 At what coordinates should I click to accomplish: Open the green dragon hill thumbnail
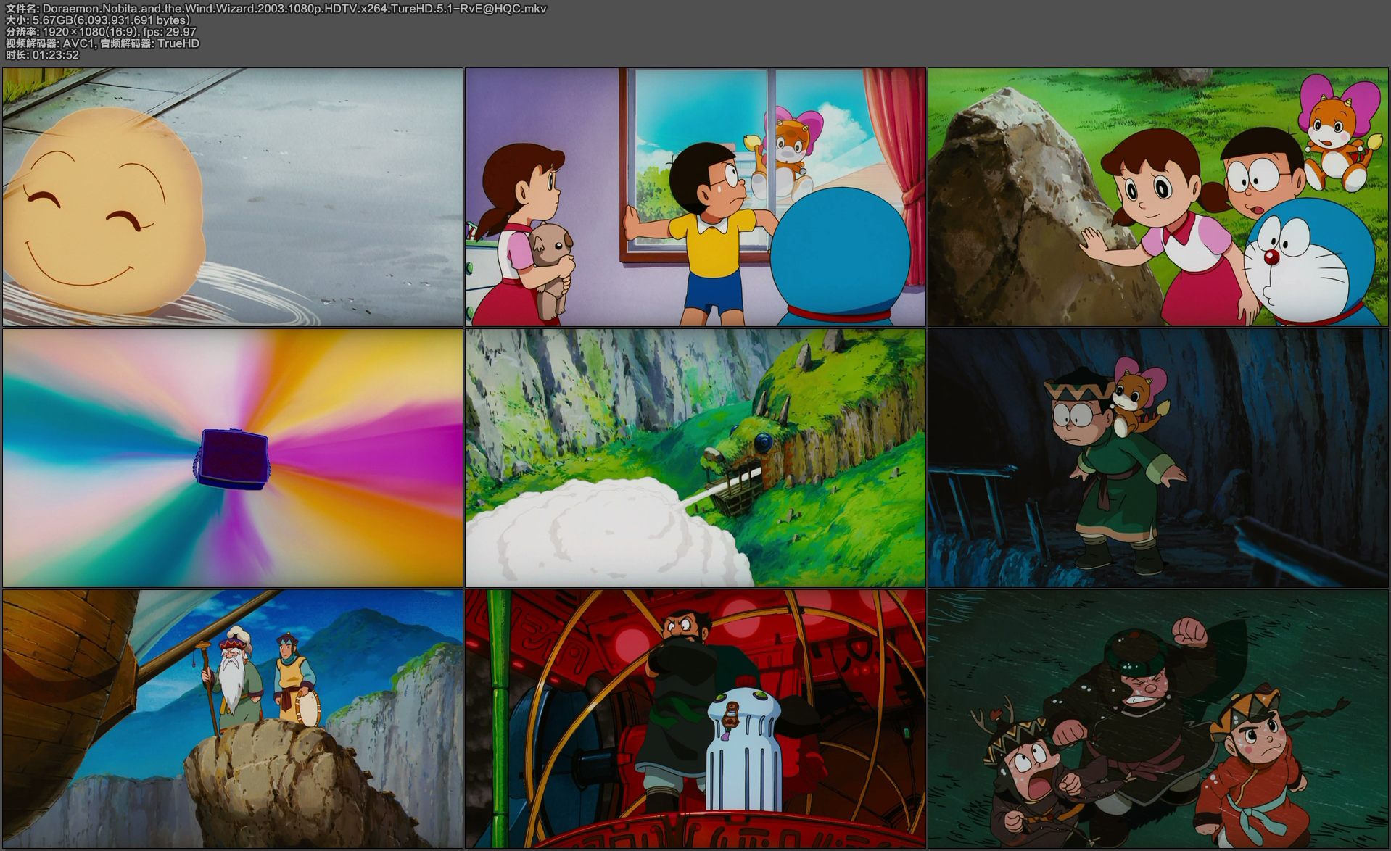tap(695, 458)
